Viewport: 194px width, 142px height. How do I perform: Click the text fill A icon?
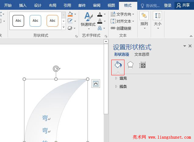tap(100, 14)
